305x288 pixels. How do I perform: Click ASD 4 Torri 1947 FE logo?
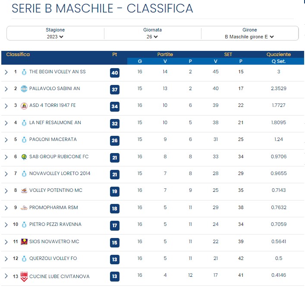click(24, 106)
